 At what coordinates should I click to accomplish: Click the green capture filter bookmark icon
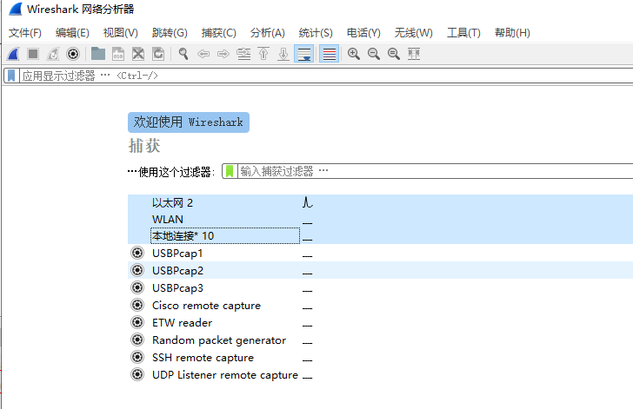230,171
